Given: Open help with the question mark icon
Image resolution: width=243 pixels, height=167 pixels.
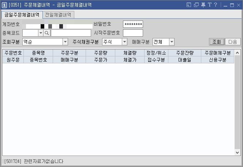Looking at the screenshot, I should click(216, 5).
